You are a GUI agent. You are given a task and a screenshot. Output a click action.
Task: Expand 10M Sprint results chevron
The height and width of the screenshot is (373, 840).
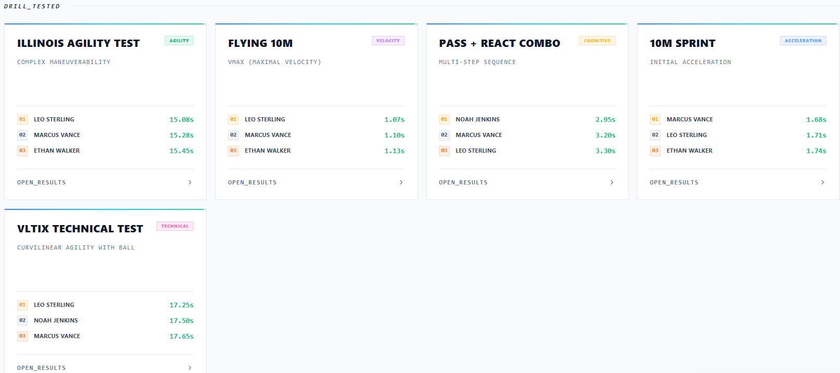823,182
